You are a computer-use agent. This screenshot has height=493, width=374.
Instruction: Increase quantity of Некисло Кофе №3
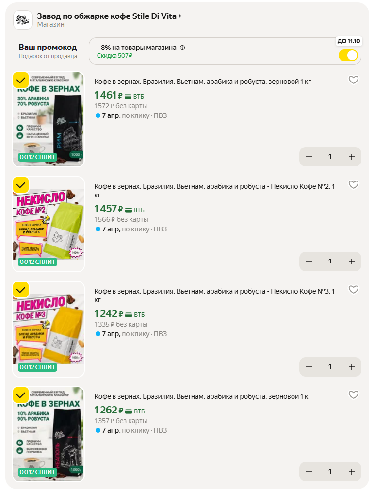(x=352, y=367)
